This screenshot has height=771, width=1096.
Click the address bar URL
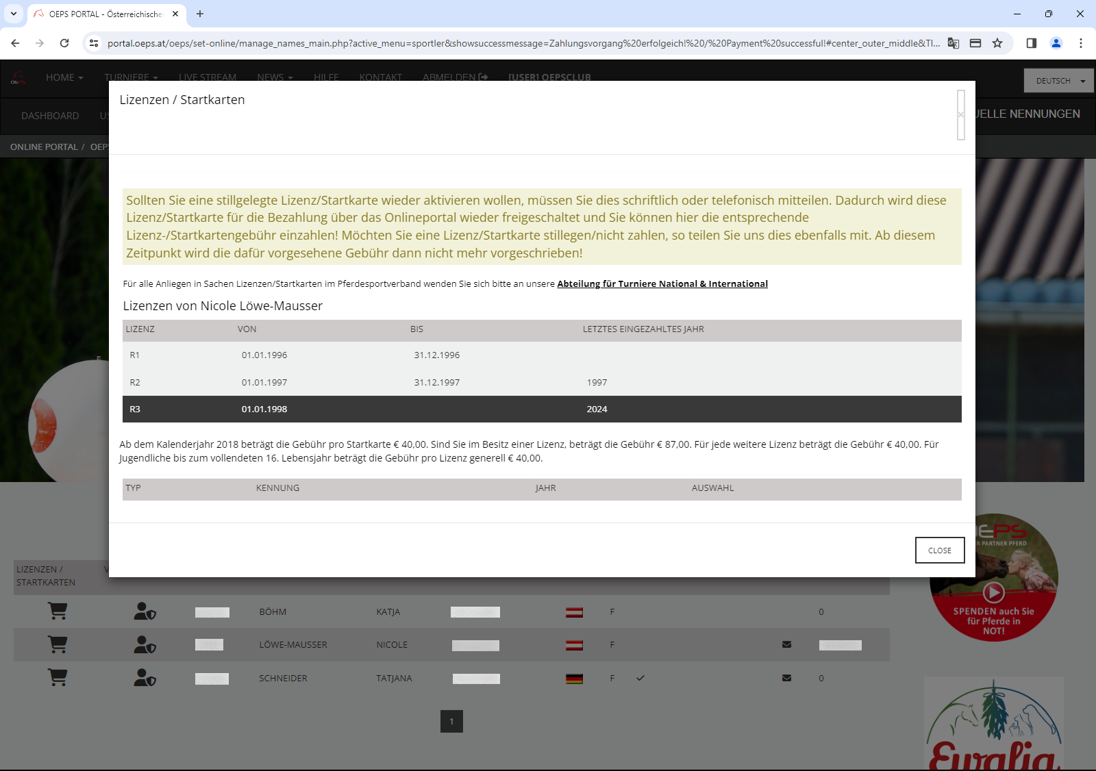coord(523,43)
